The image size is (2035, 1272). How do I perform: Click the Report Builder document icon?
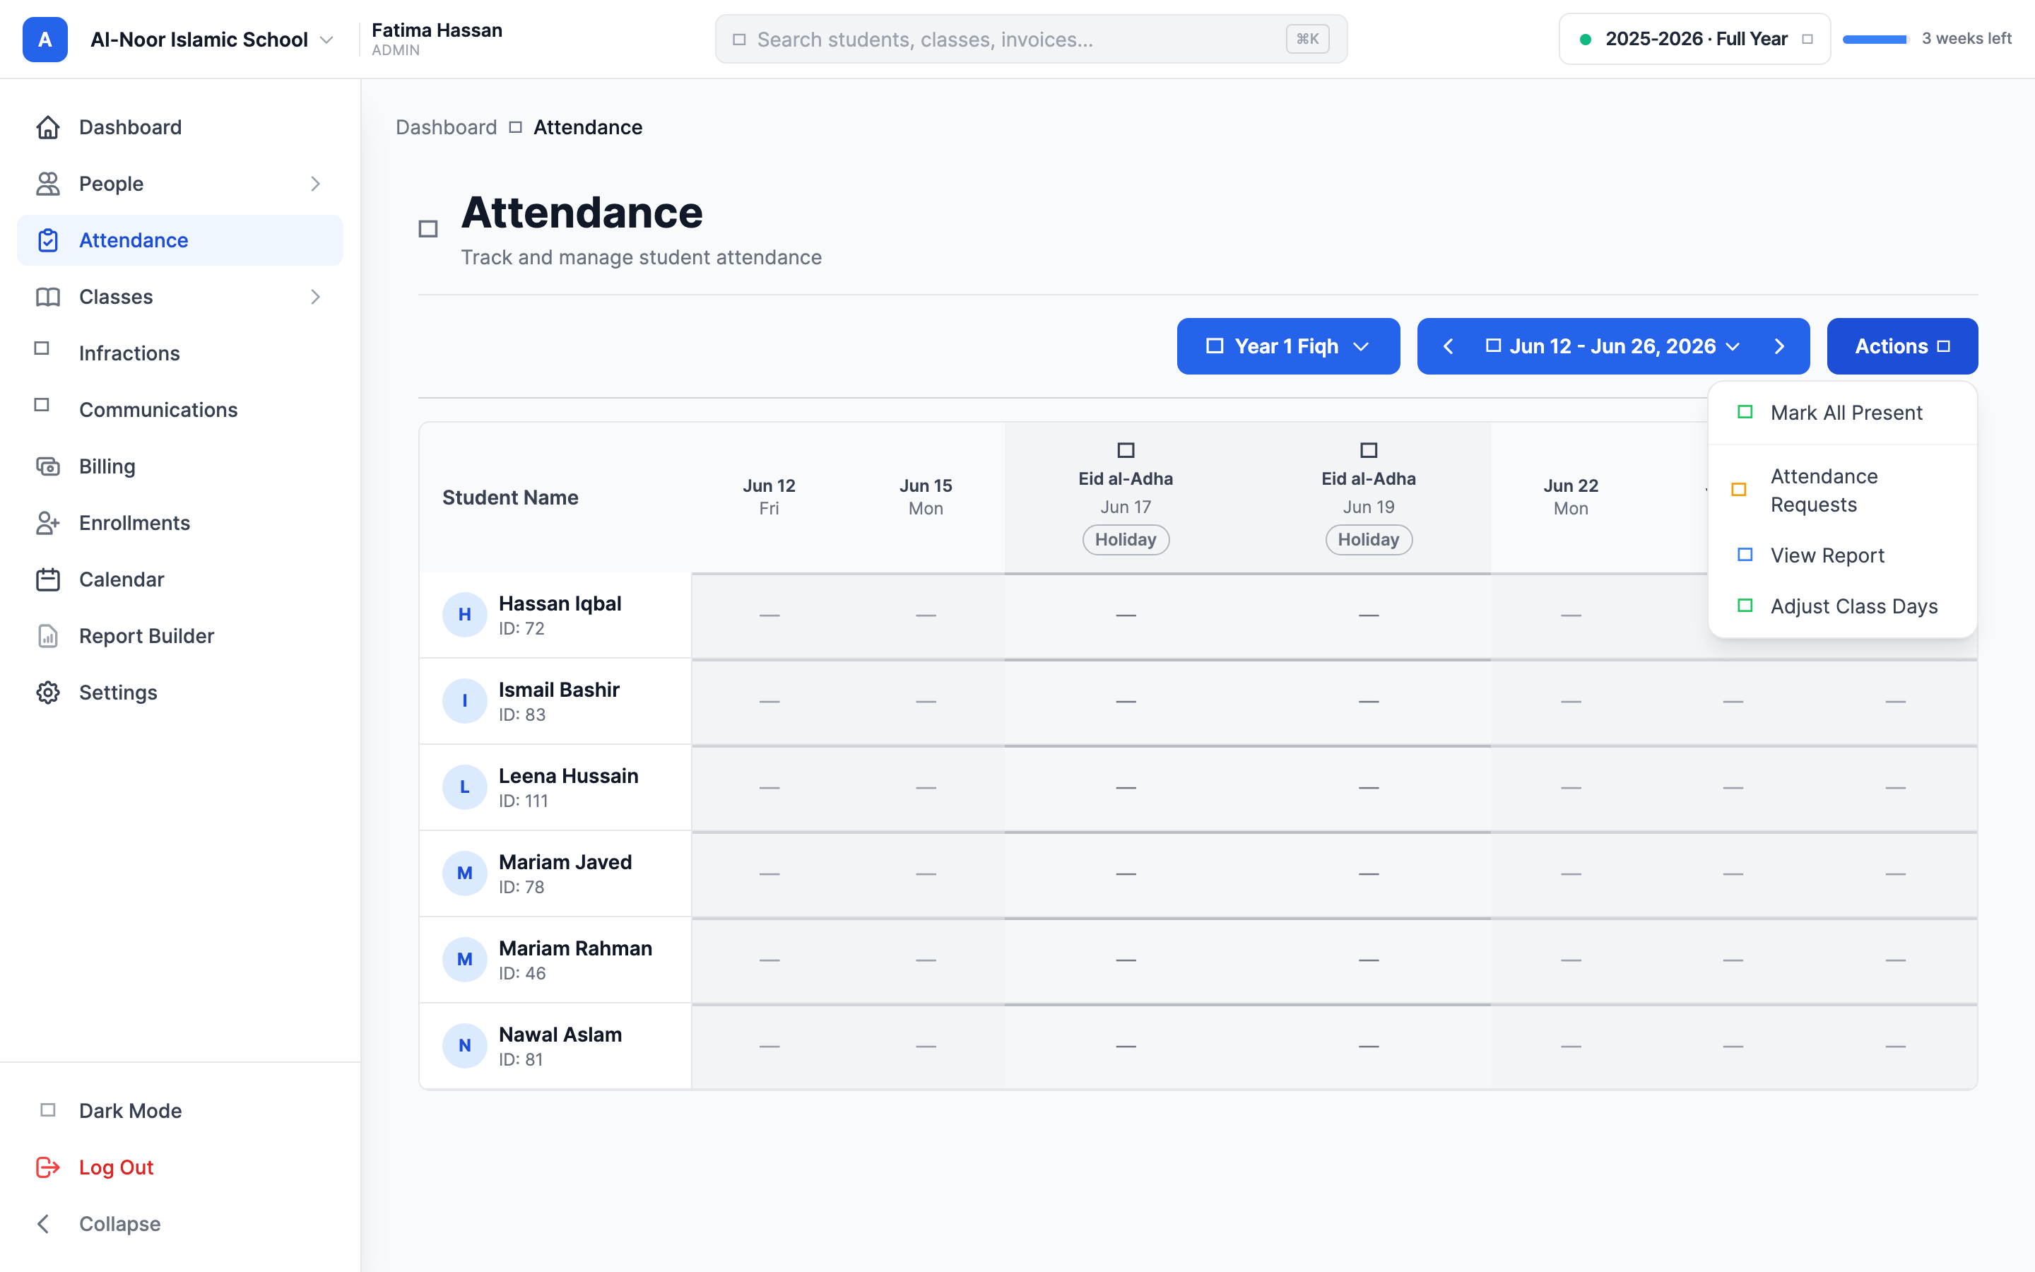(48, 635)
